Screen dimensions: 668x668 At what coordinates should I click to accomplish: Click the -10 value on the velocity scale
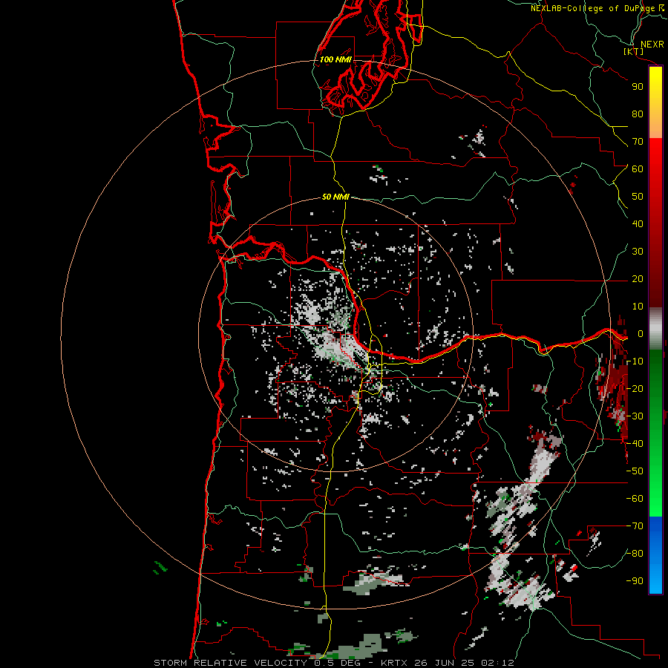tap(635, 361)
